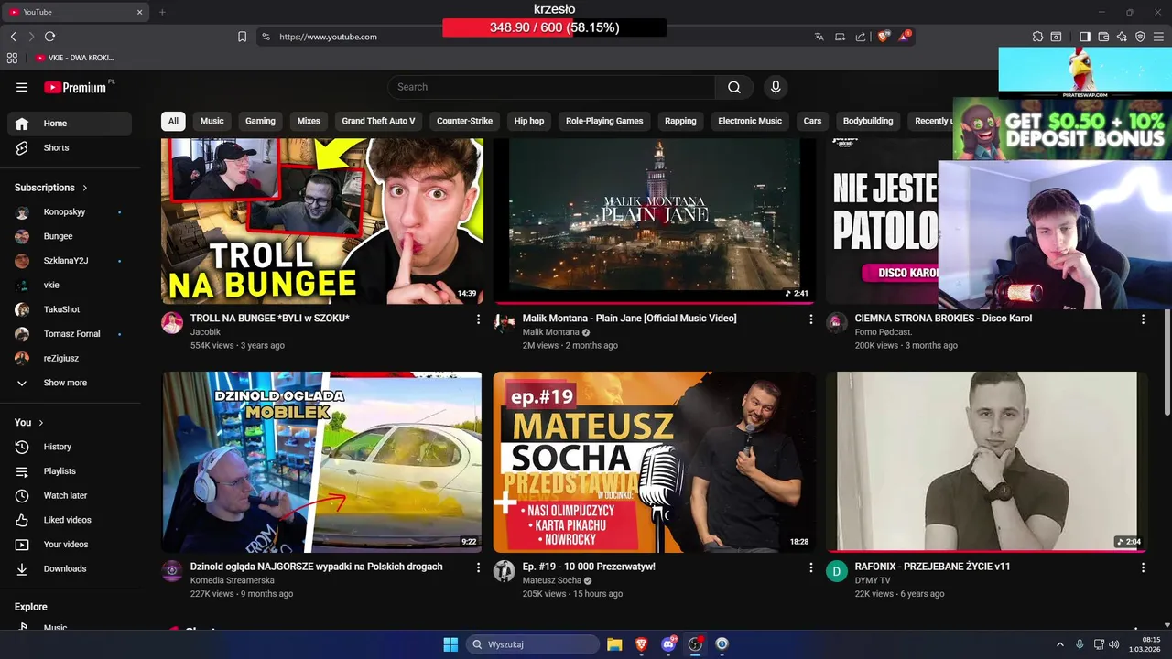Click the share page icon in address bar
This screenshot has height=659, width=1172.
click(861, 37)
